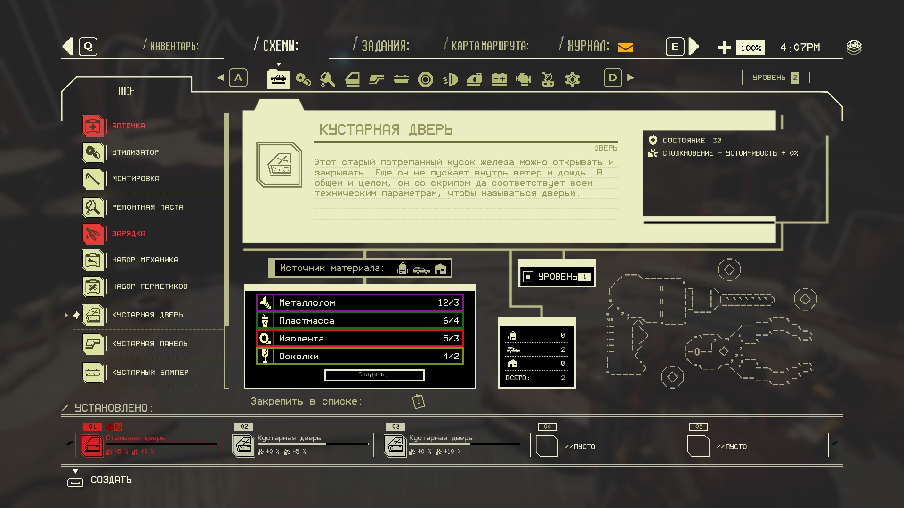Open the headlights blueprint category

[450, 79]
